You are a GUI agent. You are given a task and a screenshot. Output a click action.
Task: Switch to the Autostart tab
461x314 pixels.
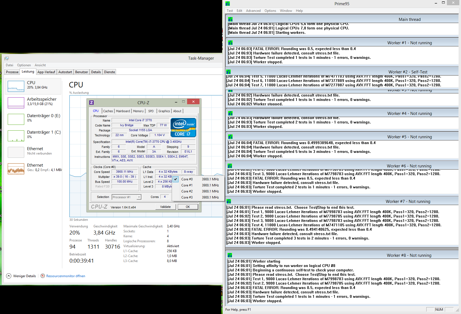pyautogui.click(x=65, y=72)
